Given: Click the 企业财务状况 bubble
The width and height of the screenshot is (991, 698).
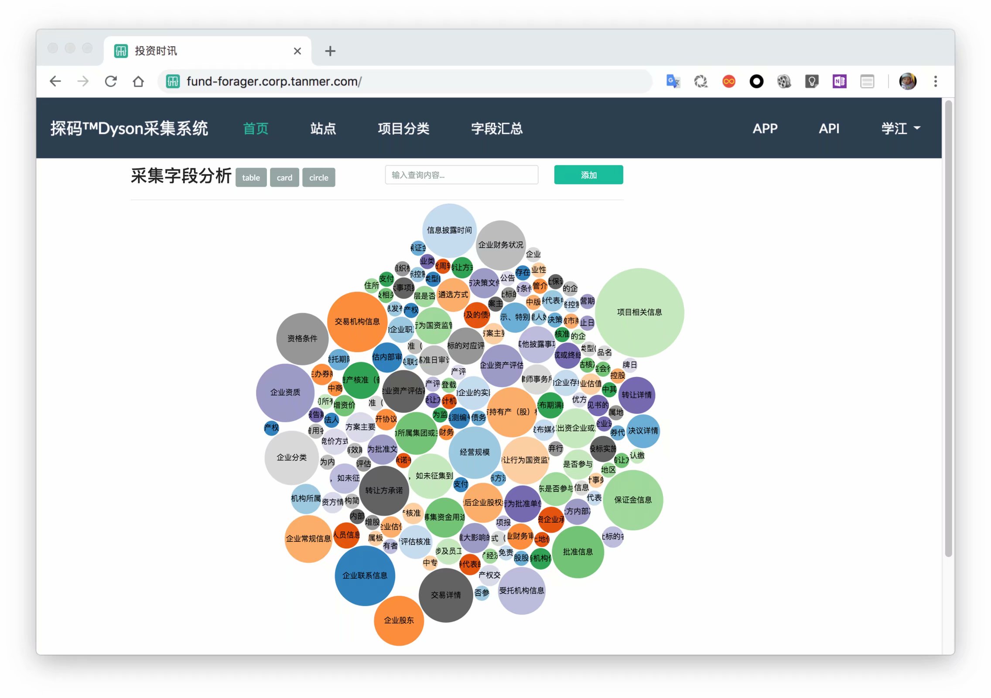Looking at the screenshot, I should [x=501, y=245].
